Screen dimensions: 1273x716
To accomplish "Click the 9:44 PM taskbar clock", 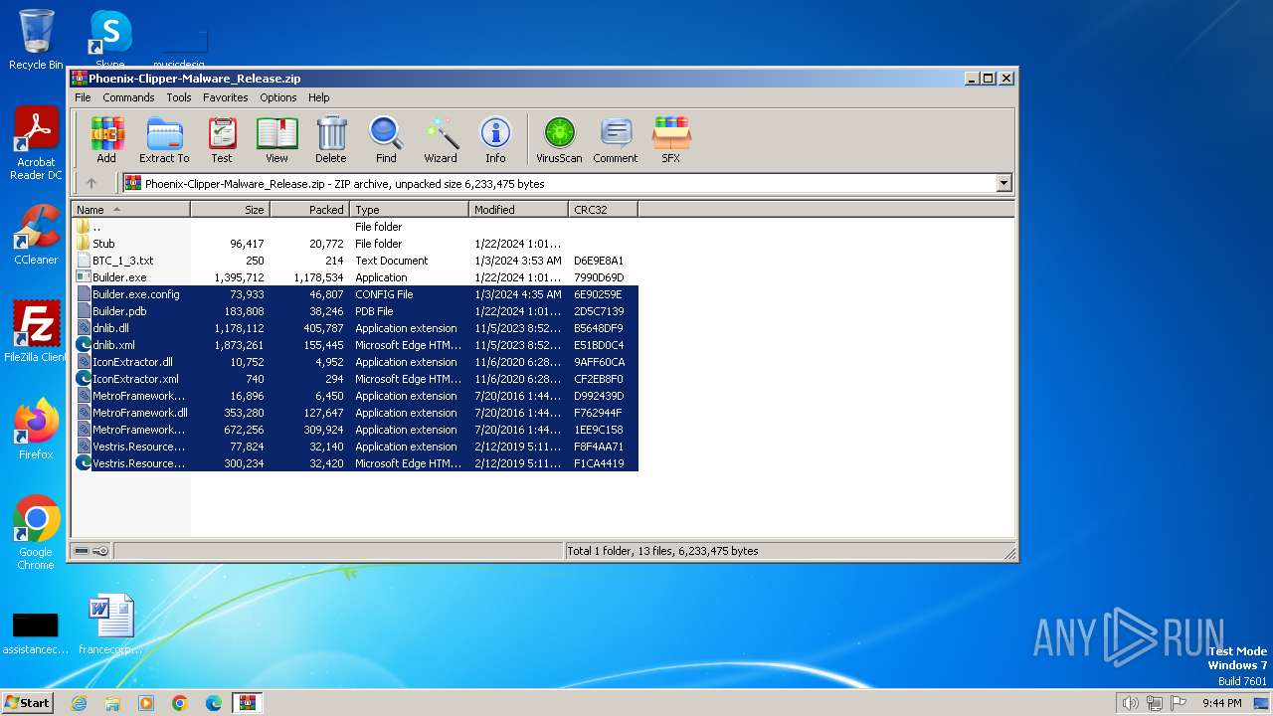I will pos(1221,703).
